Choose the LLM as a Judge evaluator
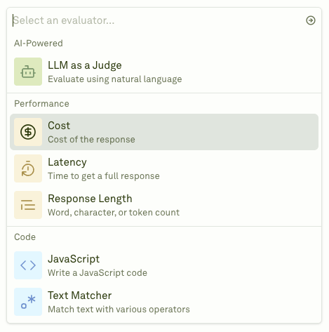329x332 pixels. coord(164,72)
